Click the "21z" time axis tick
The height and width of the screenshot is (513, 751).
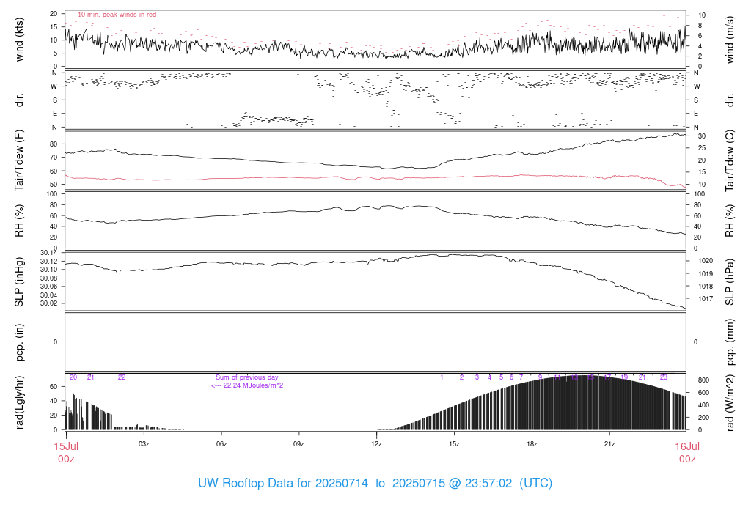609,444
